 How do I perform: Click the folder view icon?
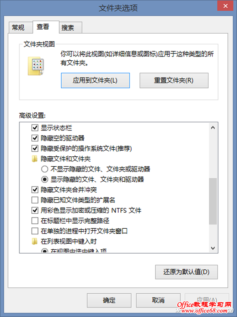36,66
